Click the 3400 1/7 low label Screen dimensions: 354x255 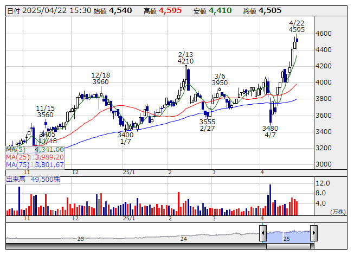pyautogui.click(x=125, y=138)
